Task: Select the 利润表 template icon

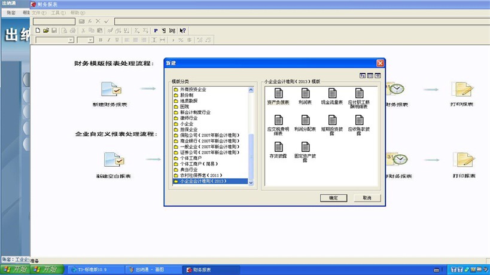Action: point(305,93)
